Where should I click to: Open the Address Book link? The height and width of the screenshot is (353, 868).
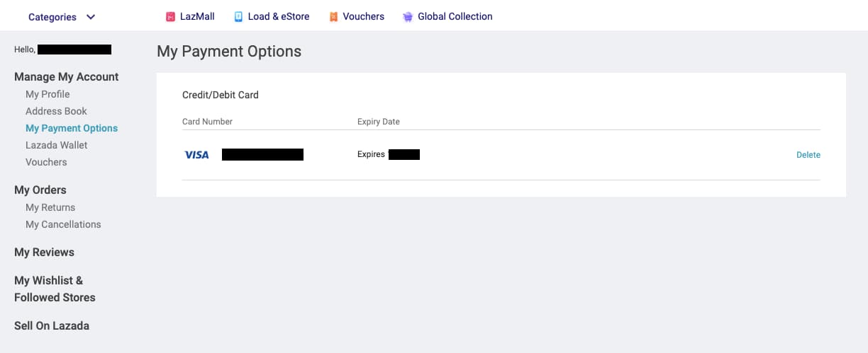[56, 111]
